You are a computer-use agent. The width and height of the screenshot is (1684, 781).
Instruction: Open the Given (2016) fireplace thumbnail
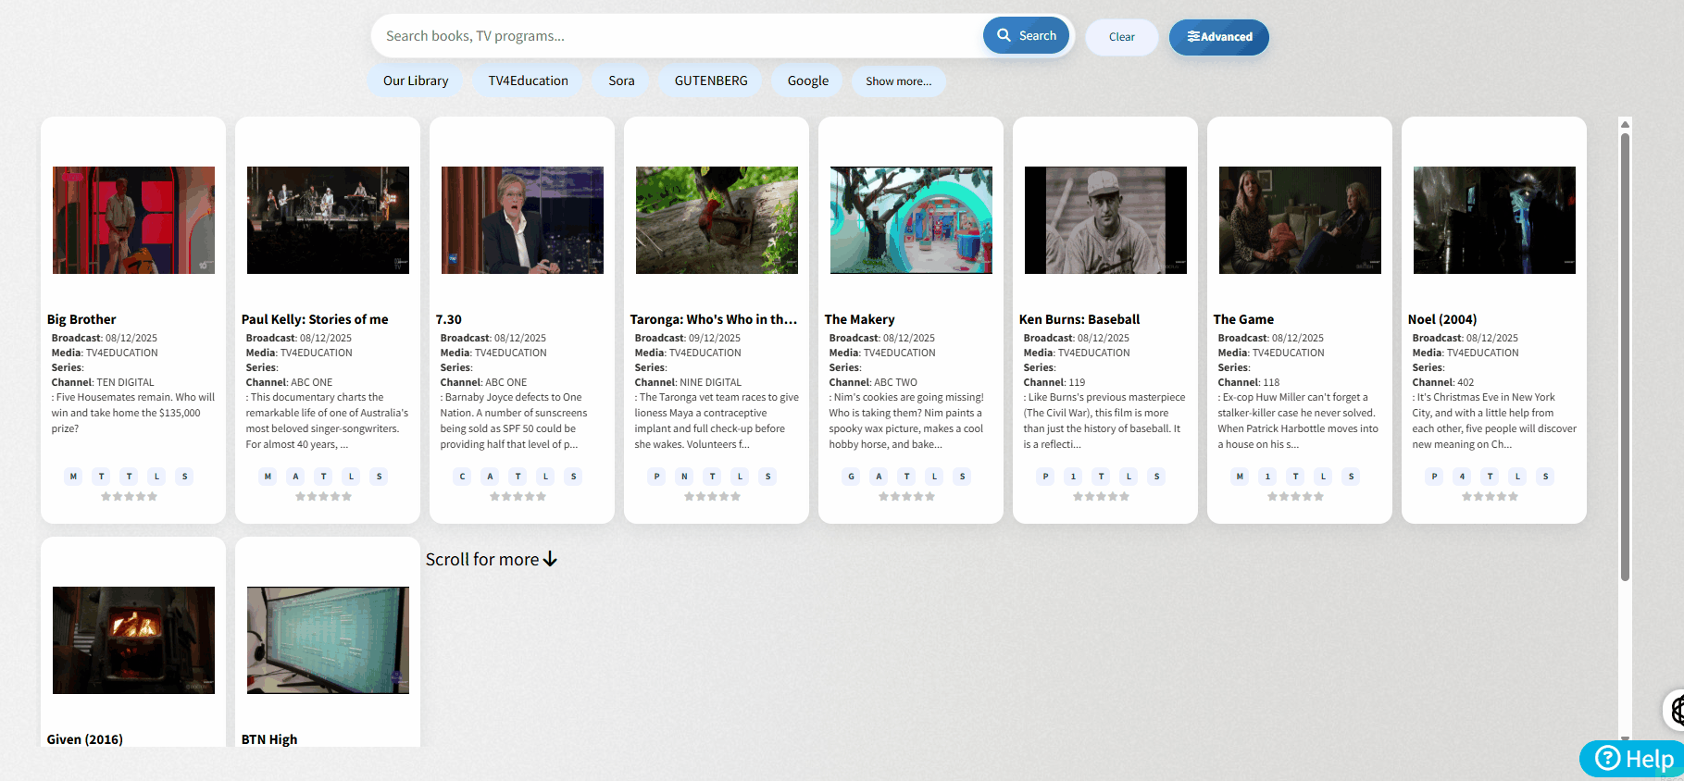point(133,640)
